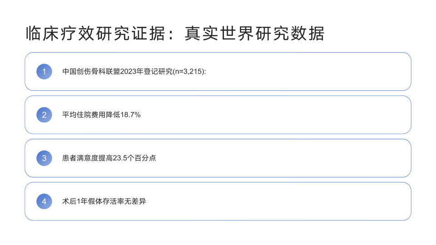436x245 pixels.
Task: Click the number 4 circle badge
Action: click(x=44, y=201)
